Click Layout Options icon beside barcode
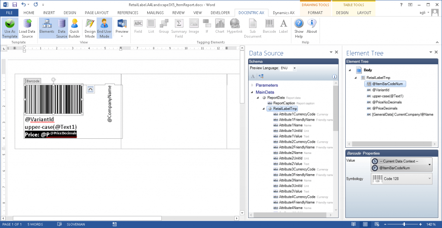This screenshot has width=442, height=228. tap(90, 90)
